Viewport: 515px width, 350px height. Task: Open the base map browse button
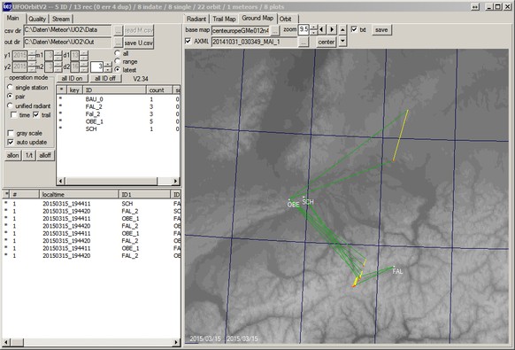pyautogui.click(x=275, y=30)
